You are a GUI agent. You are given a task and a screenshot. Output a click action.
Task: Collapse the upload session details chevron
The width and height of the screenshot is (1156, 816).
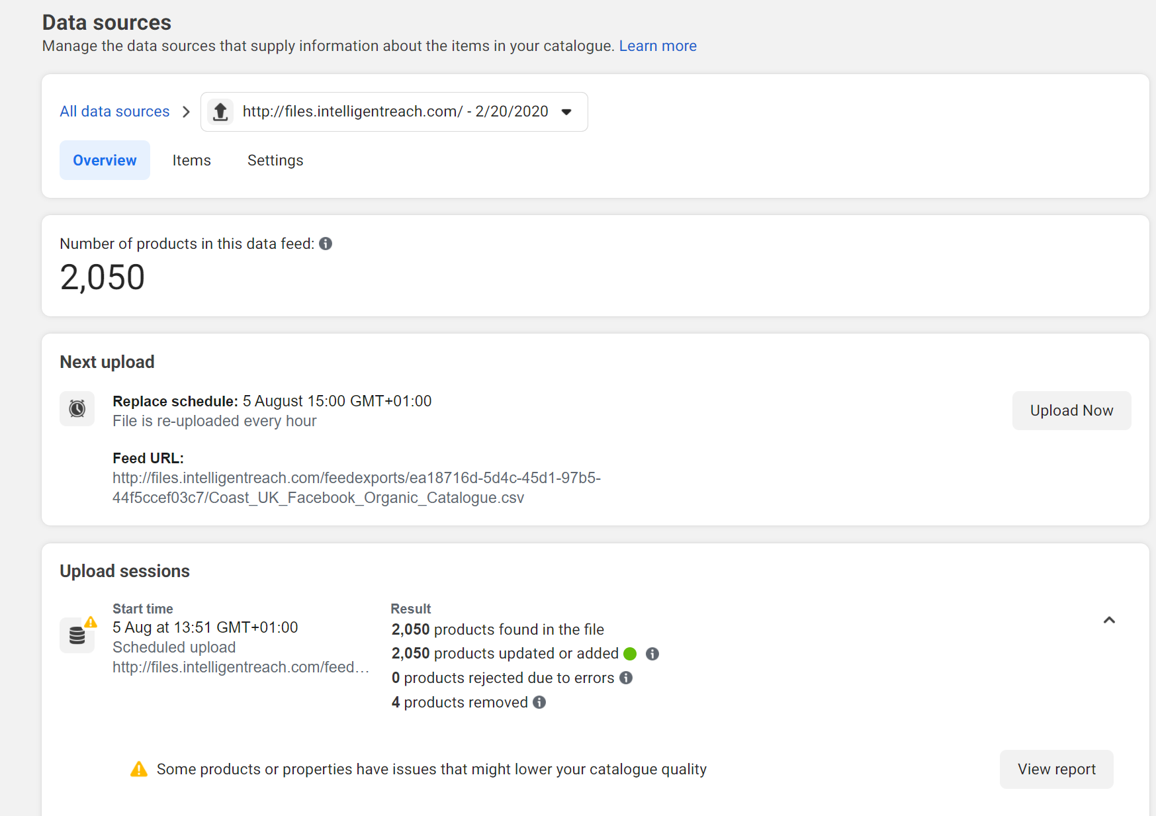[1109, 620]
